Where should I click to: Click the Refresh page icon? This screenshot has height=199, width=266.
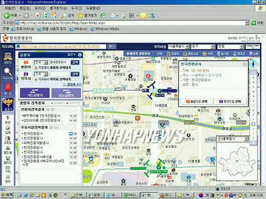coord(46,16)
